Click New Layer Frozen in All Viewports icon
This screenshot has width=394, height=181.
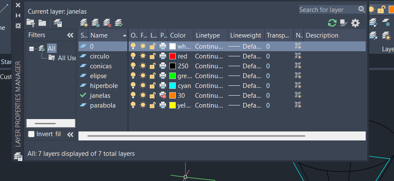click(96, 23)
